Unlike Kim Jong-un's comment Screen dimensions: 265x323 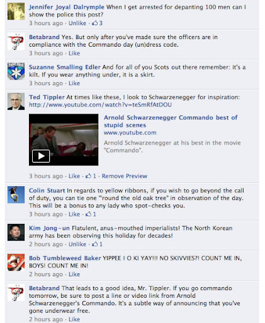pyautogui.click(x=77, y=244)
